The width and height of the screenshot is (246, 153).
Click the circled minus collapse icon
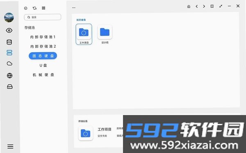coord(26,8)
